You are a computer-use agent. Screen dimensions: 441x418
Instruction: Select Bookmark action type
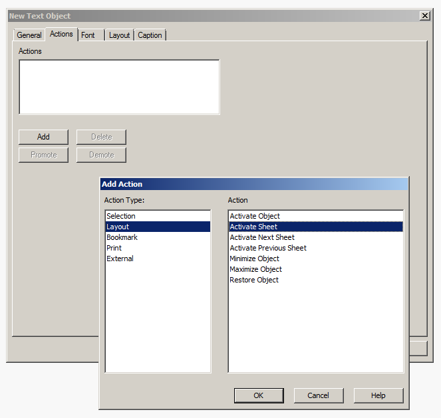[158, 237]
